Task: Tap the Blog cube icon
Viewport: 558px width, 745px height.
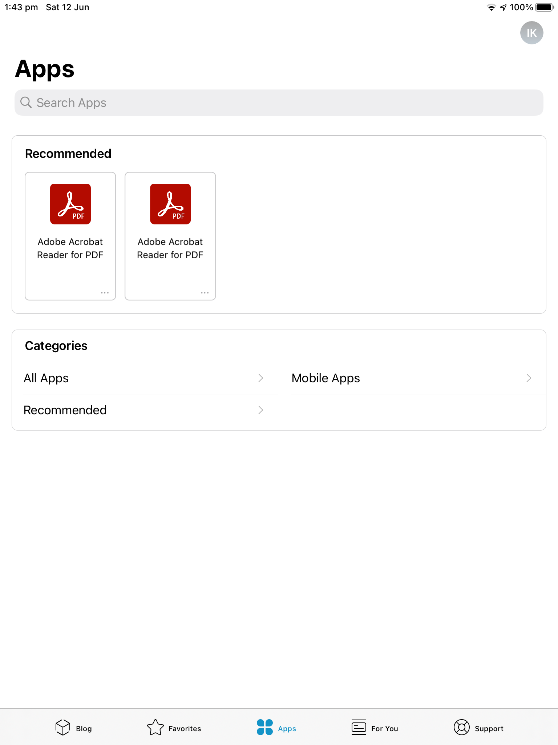Action: pyautogui.click(x=63, y=728)
